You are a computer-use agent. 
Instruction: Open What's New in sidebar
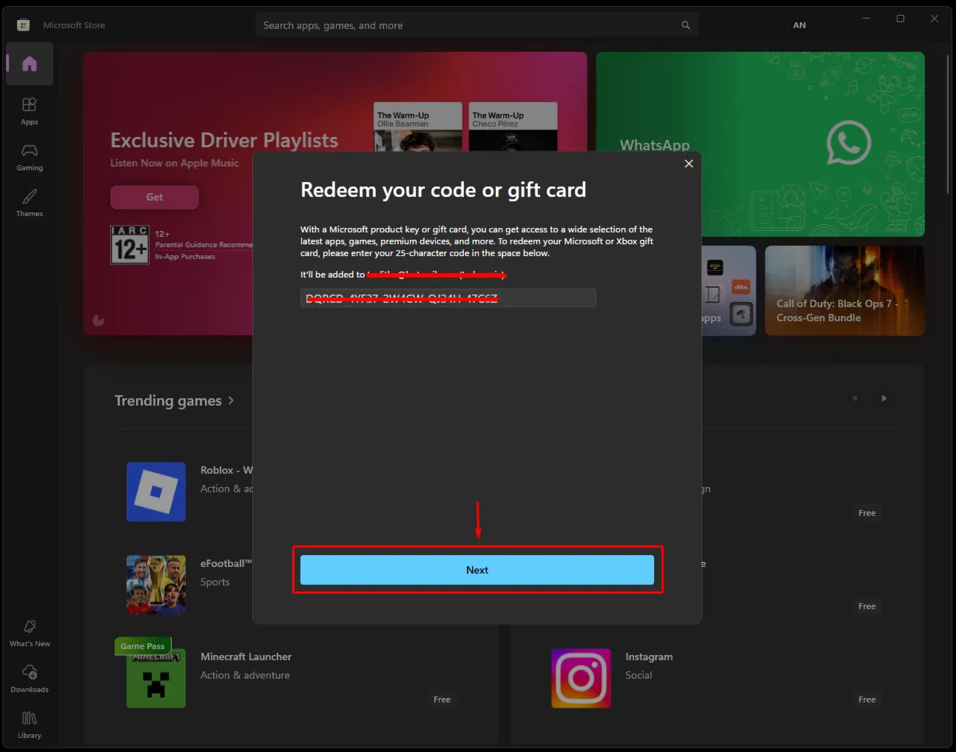coord(30,633)
